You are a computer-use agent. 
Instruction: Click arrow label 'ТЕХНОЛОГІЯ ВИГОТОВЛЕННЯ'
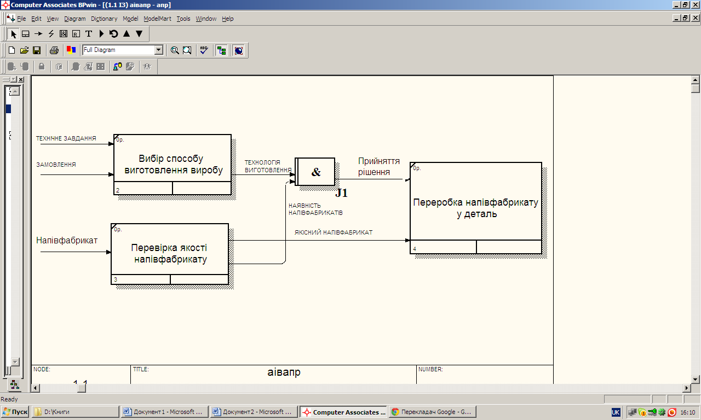[268, 166]
